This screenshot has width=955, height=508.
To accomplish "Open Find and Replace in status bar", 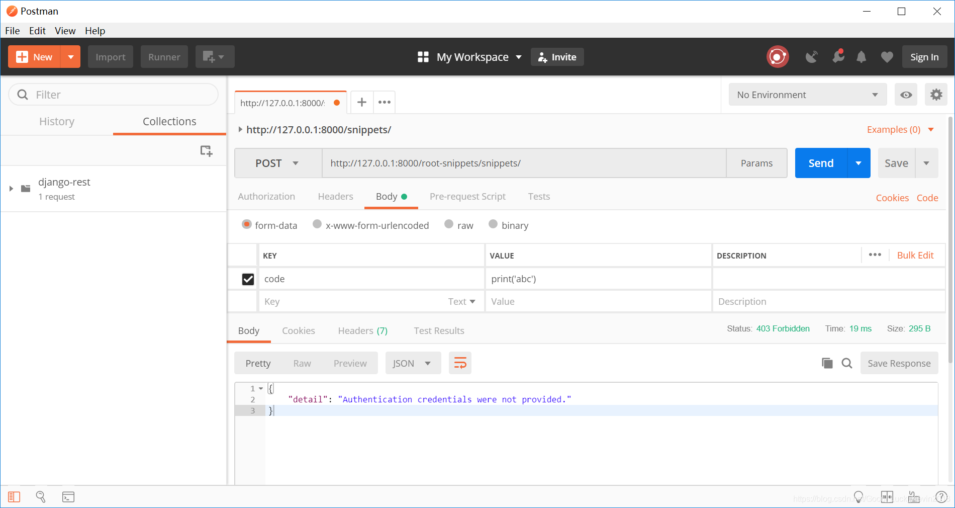I will click(41, 497).
